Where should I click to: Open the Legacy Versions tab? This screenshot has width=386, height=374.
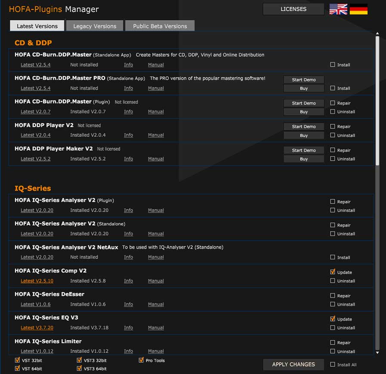coord(95,26)
